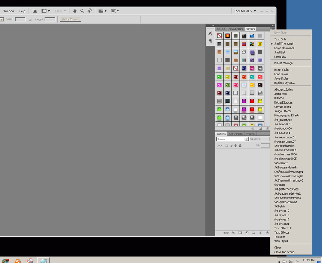Screen dimensions: 322x263
Task: Open the Paragraph panel icon
Action: click(x=210, y=41)
